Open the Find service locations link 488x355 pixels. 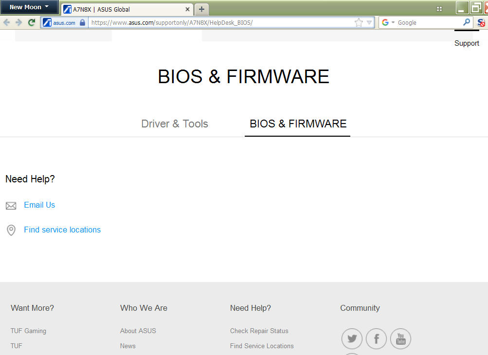[x=62, y=230]
